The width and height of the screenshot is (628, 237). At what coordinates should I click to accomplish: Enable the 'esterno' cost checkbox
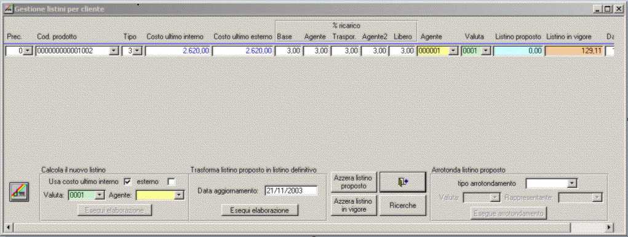(172, 182)
